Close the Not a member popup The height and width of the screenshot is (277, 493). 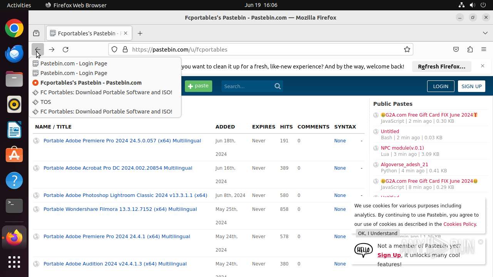click(x=480, y=242)
